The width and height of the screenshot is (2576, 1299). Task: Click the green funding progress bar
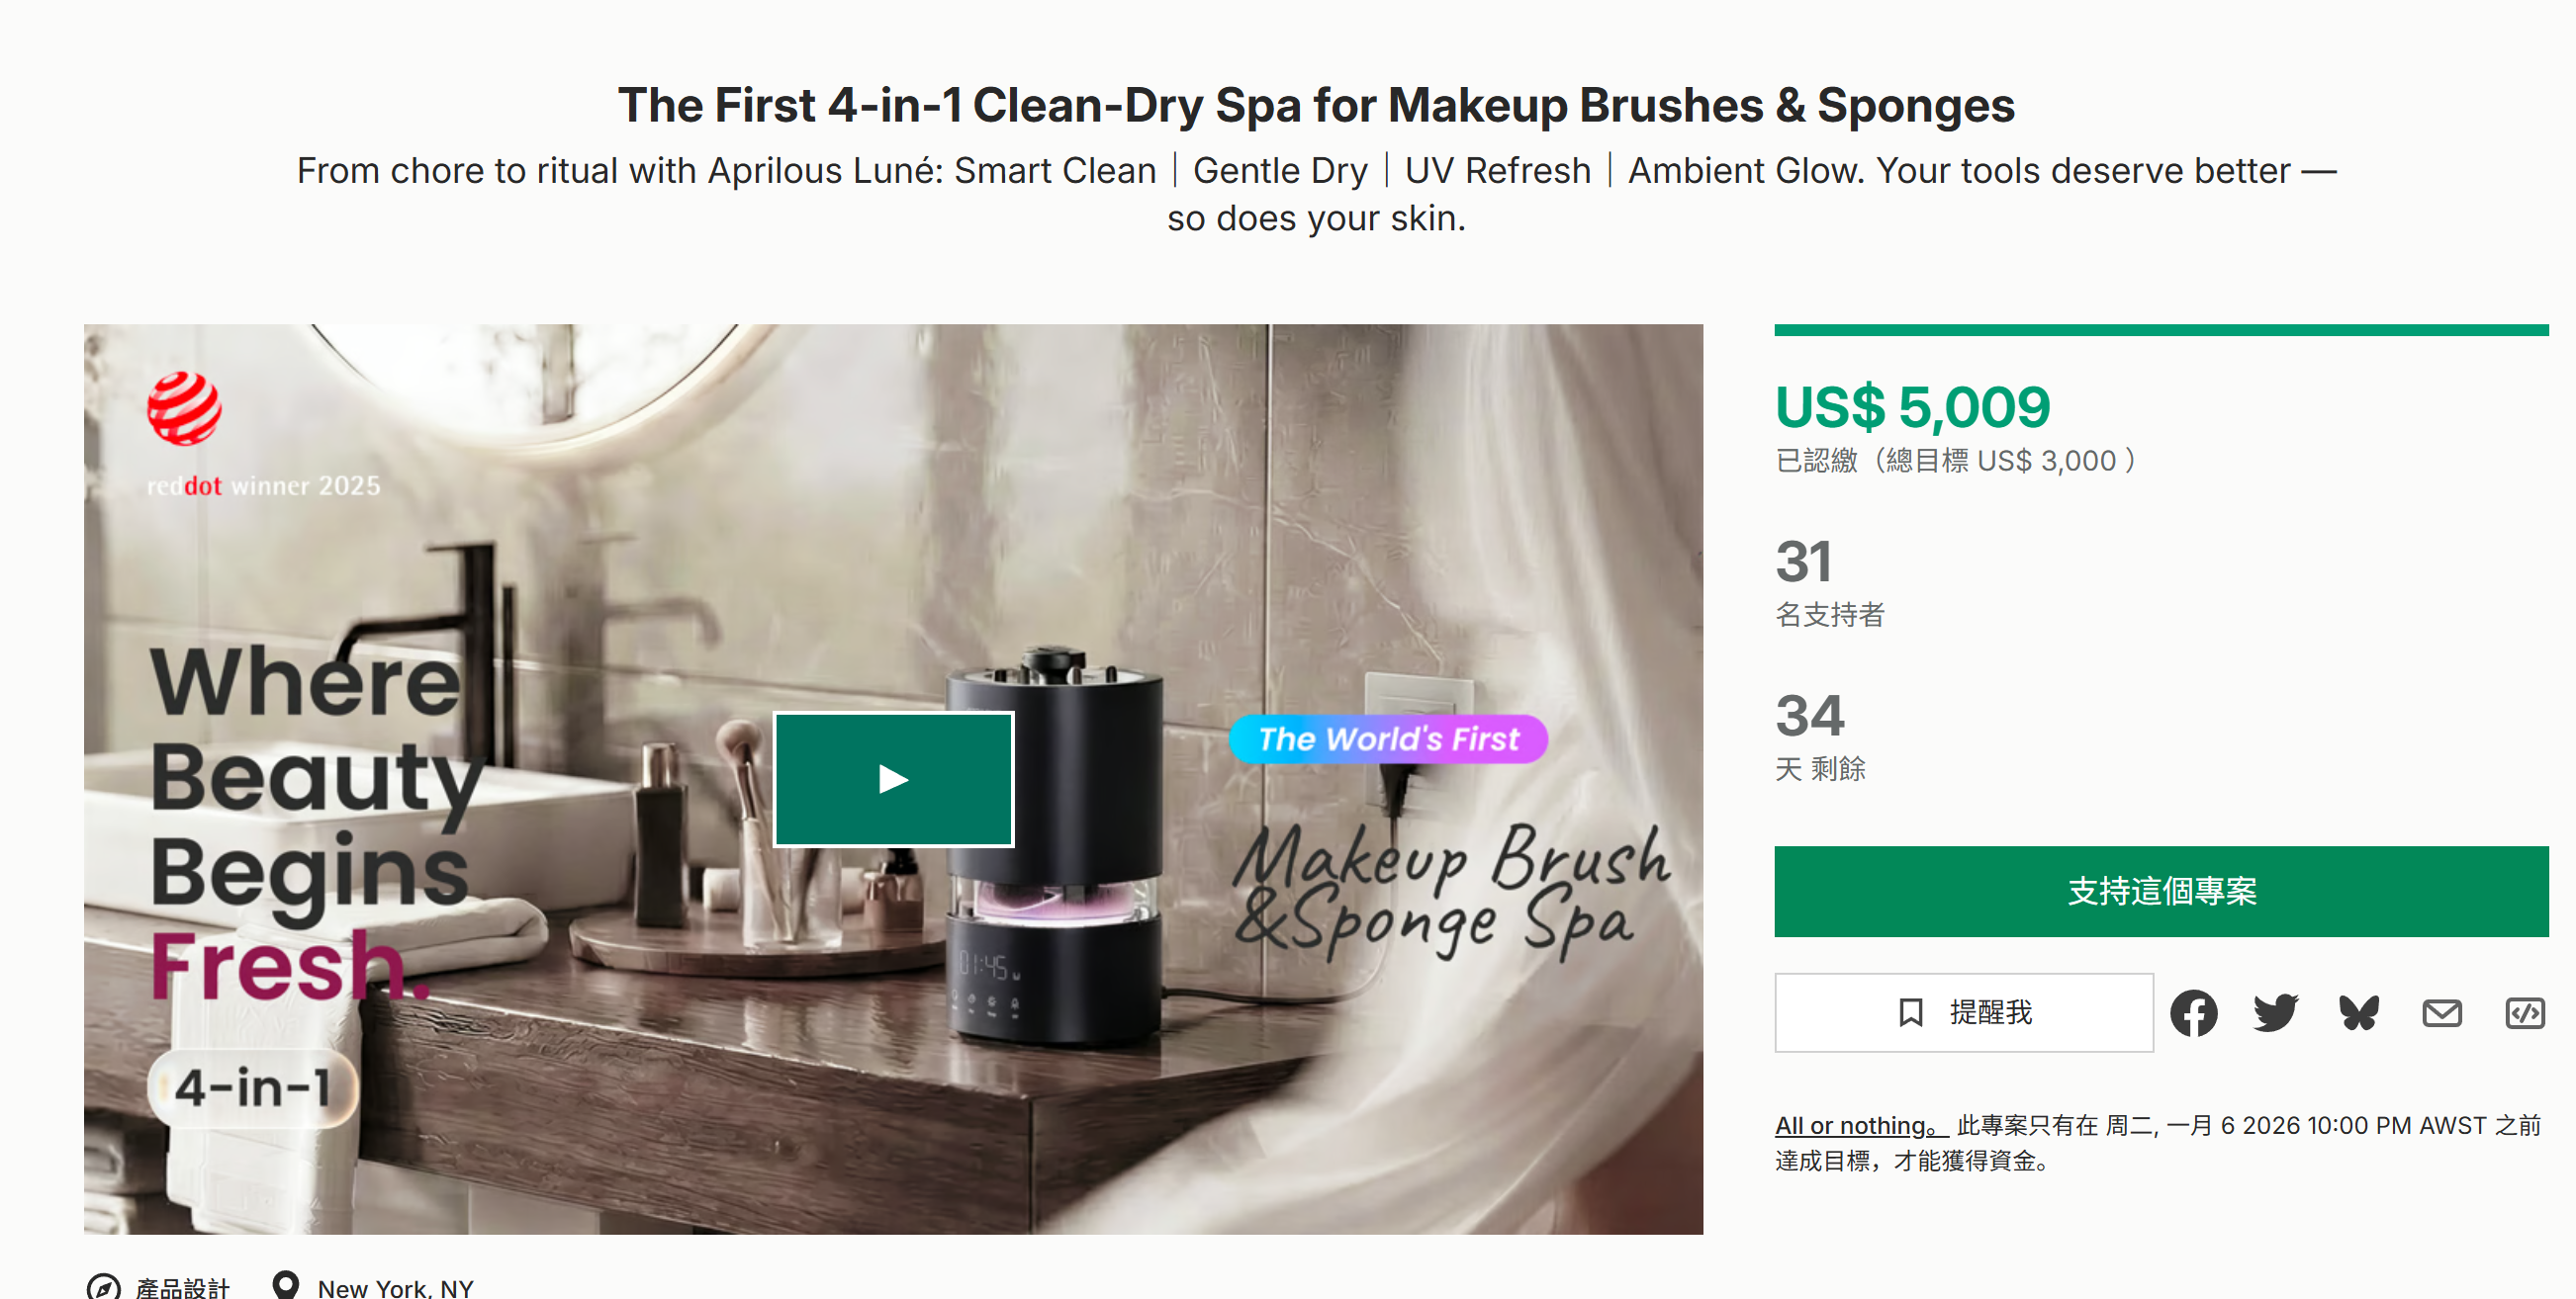2160,330
